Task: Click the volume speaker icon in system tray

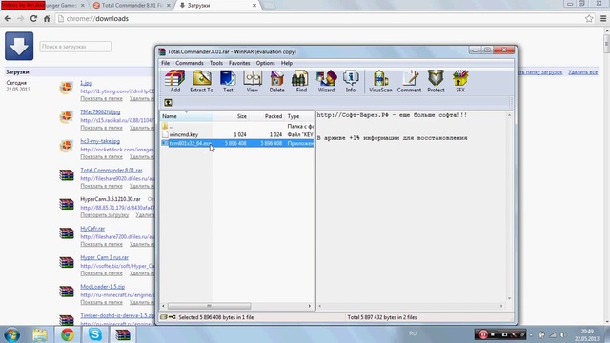Action: (563, 334)
